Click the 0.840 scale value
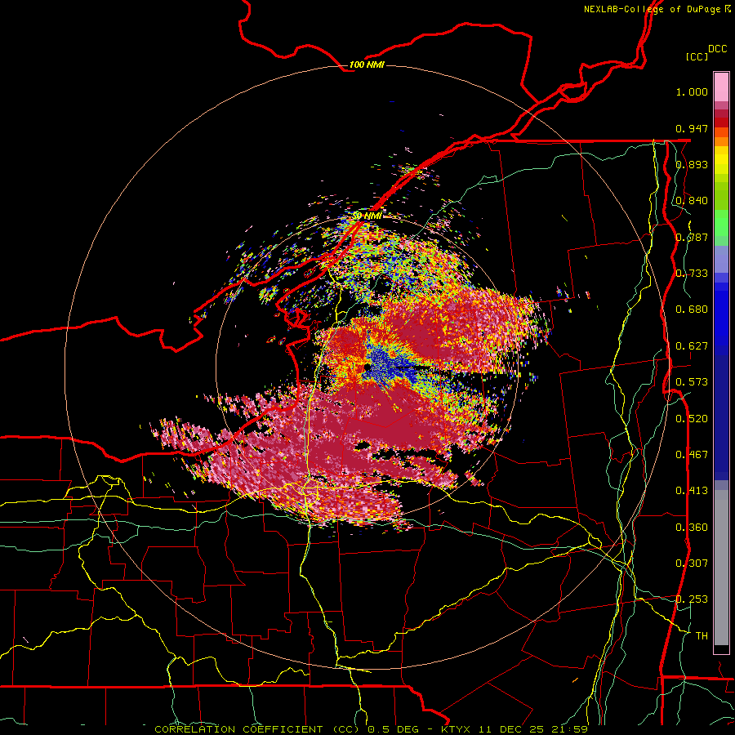735x735 pixels. coord(692,201)
